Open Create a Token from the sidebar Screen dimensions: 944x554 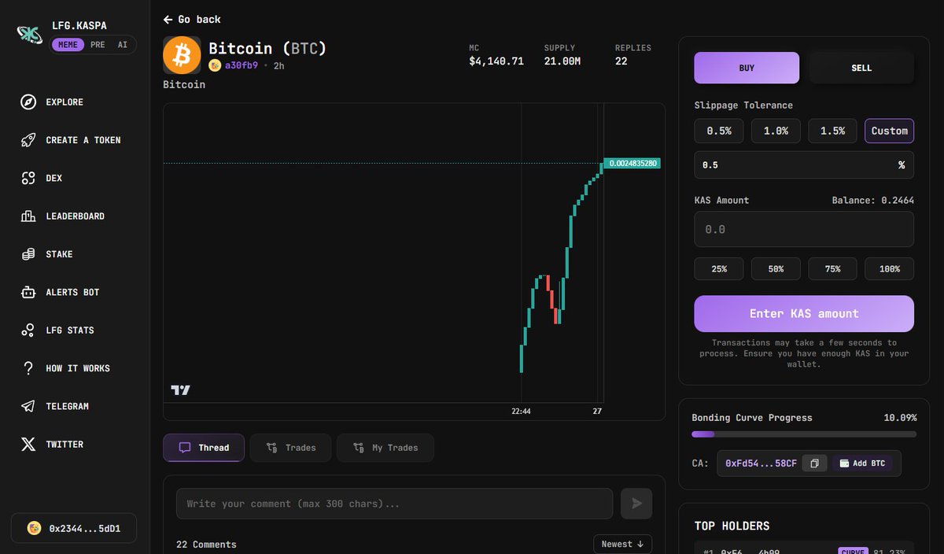tap(28, 139)
